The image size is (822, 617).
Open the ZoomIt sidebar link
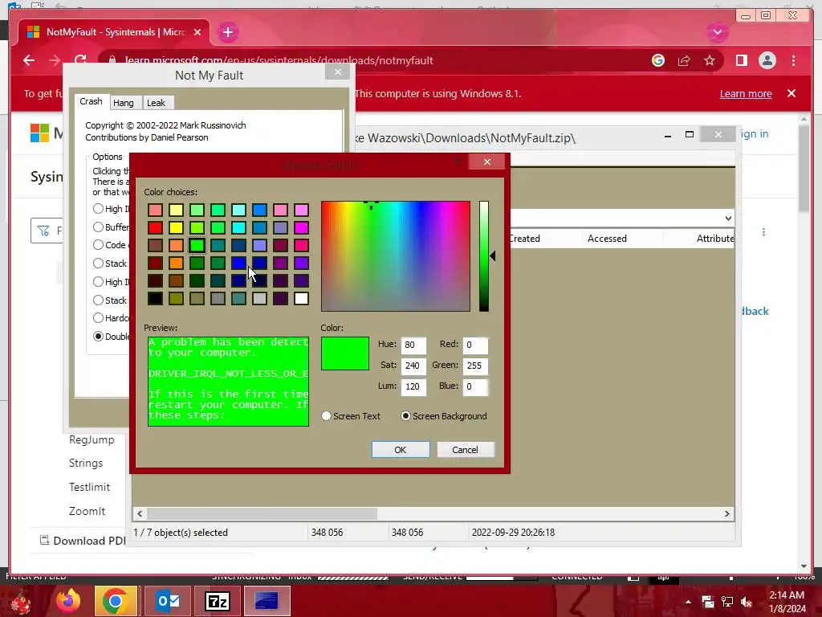87,511
